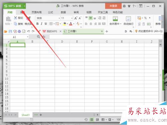
Task: Click the column D header
Action: 62,42
